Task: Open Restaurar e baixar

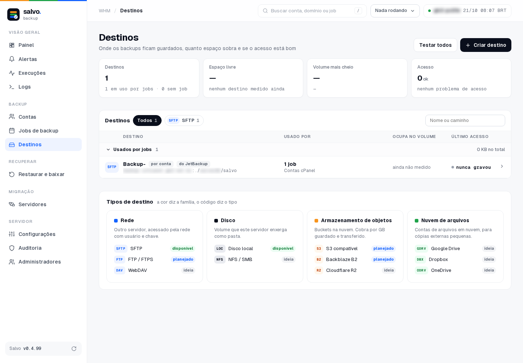Action: tap(43, 174)
